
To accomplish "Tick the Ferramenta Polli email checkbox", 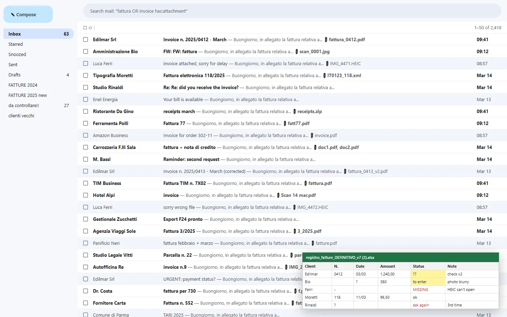I will pyautogui.click(x=86, y=123).
